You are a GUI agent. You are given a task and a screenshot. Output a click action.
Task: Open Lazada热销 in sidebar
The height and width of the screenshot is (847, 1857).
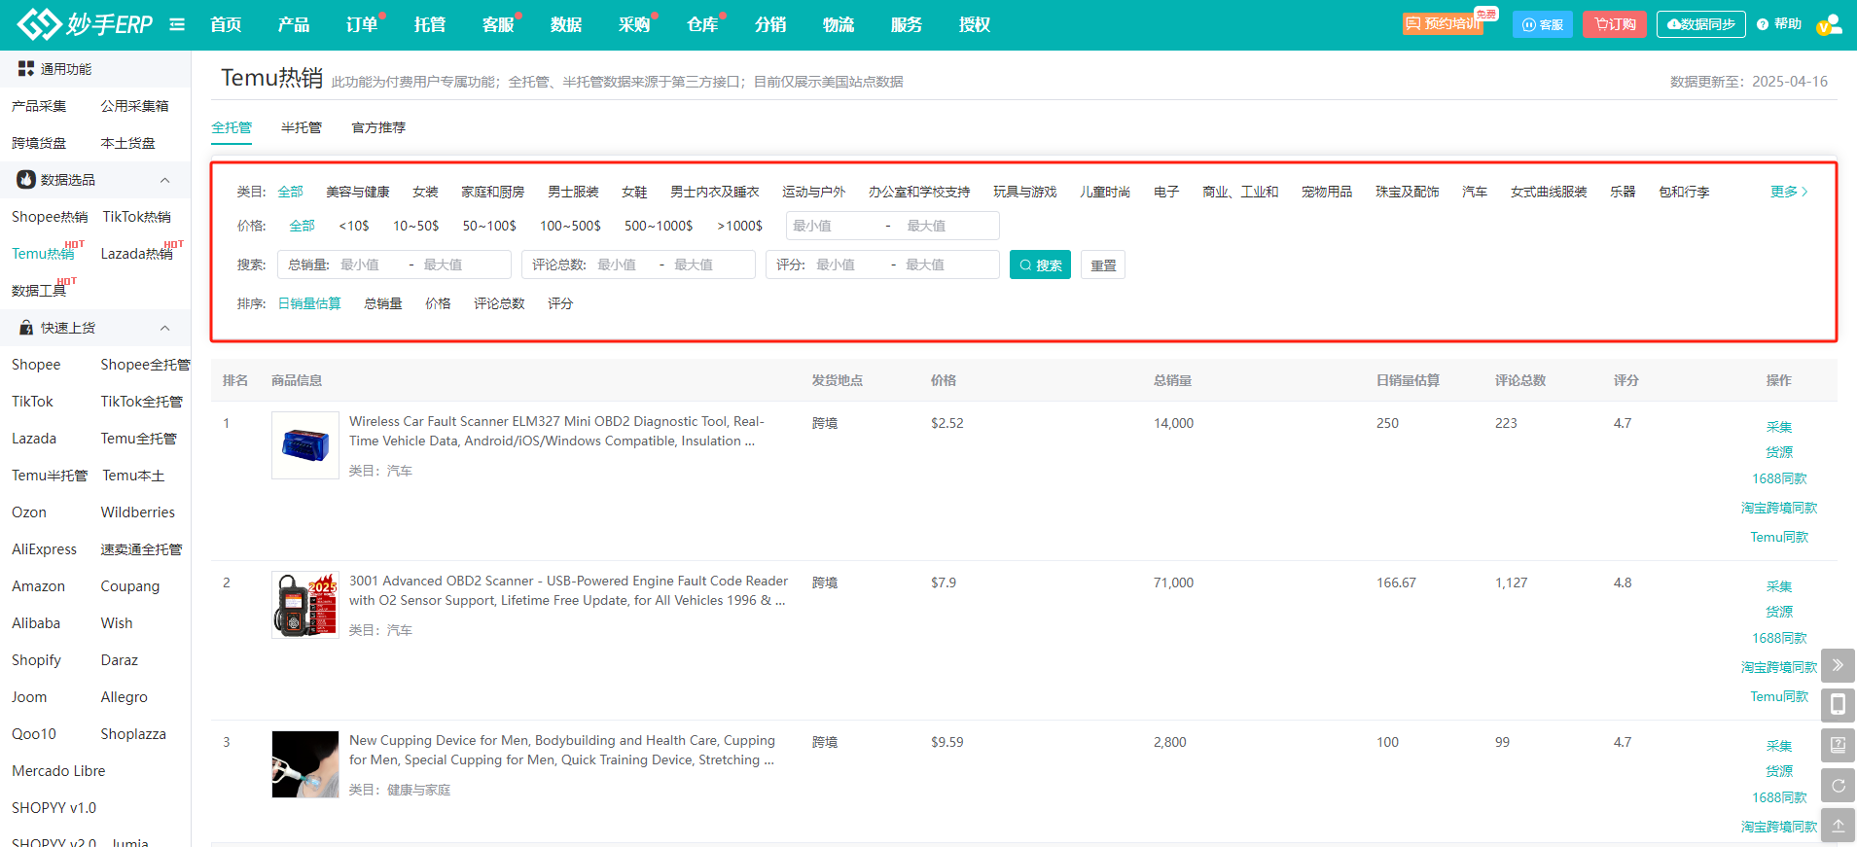tap(137, 254)
